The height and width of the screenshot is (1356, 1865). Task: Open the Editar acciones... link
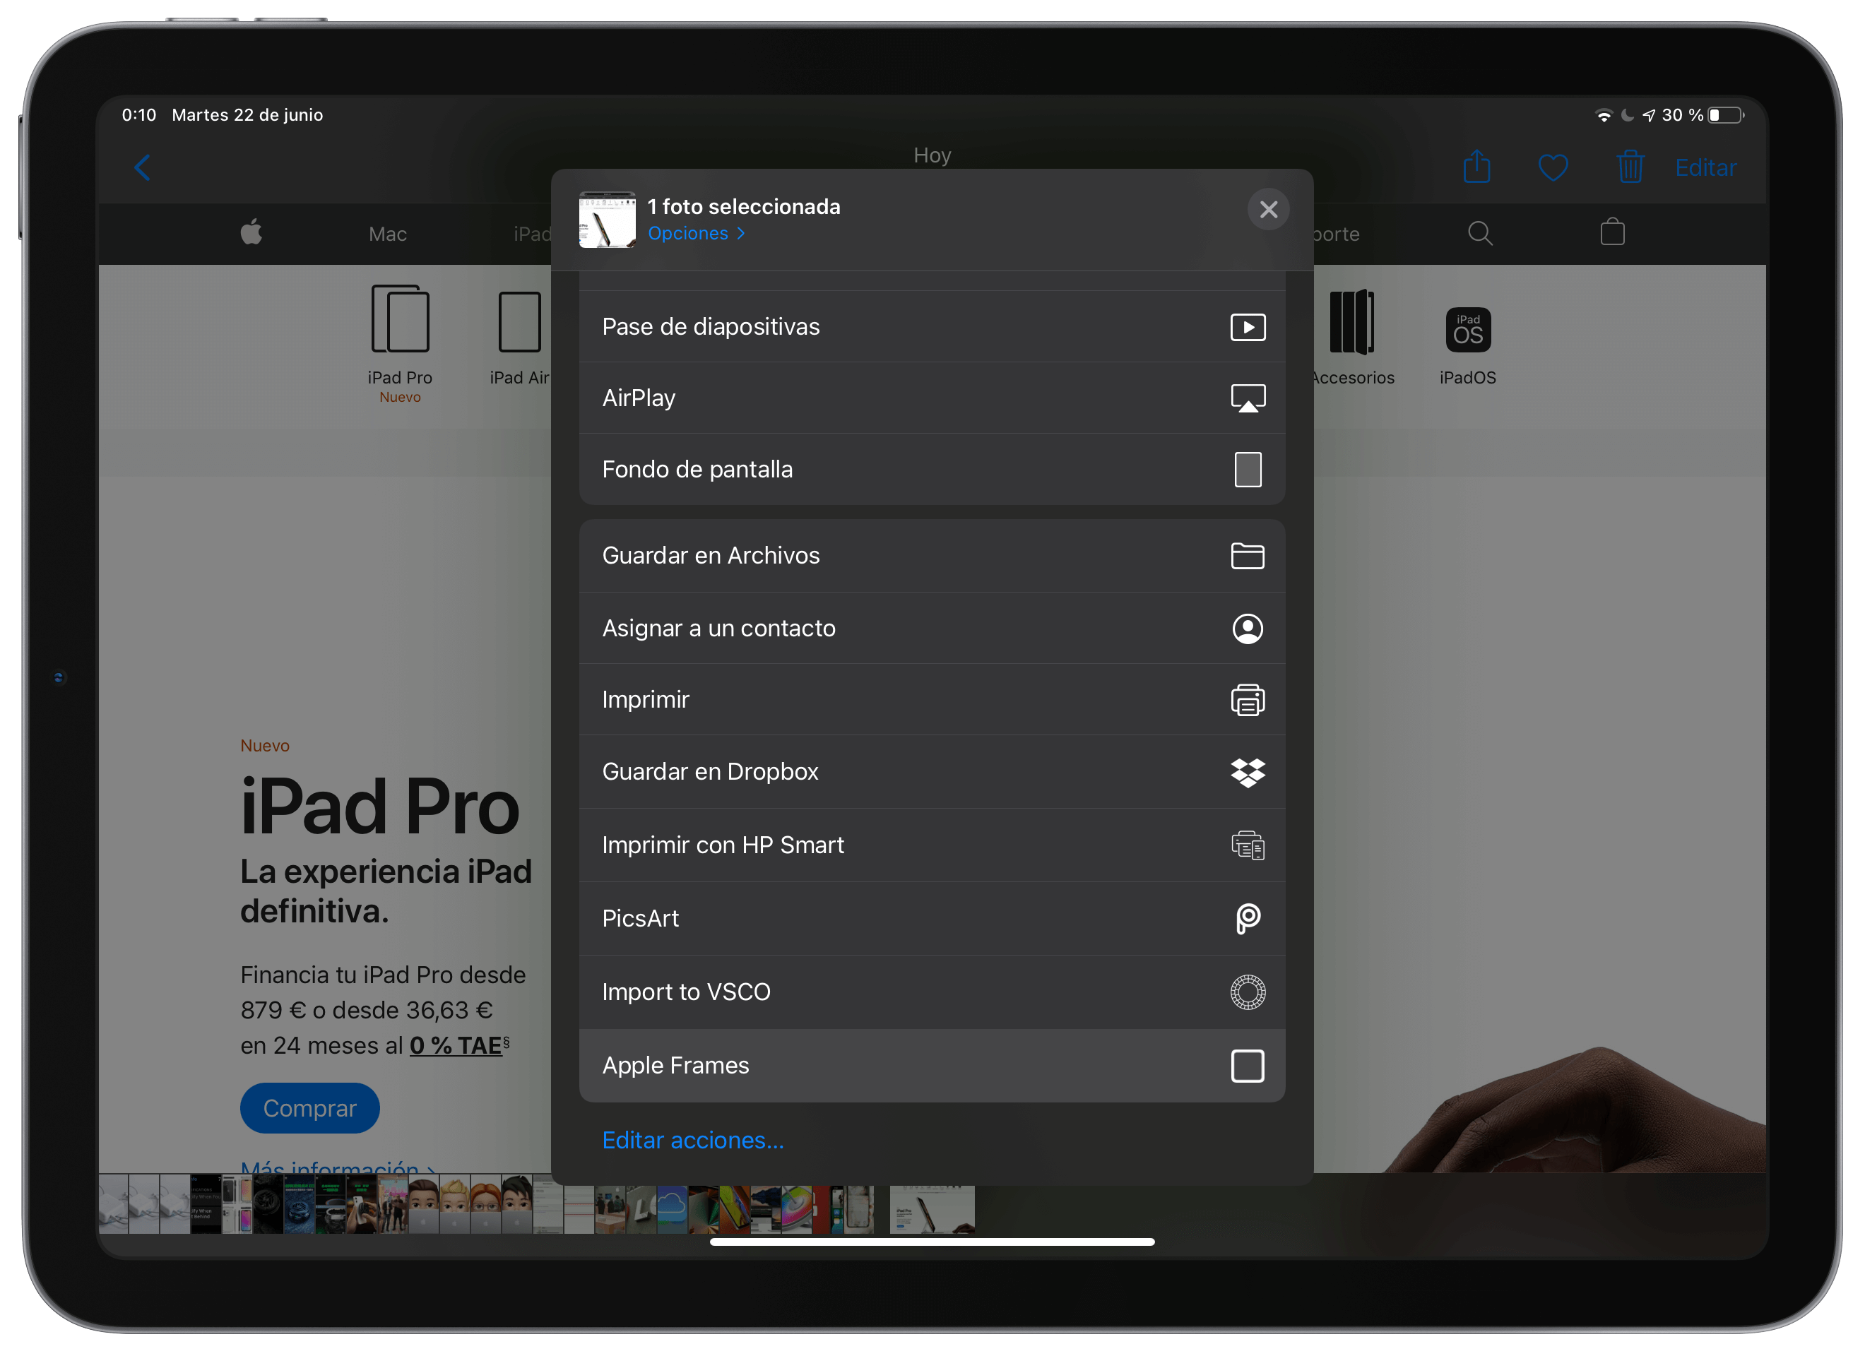pyautogui.click(x=692, y=1140)
